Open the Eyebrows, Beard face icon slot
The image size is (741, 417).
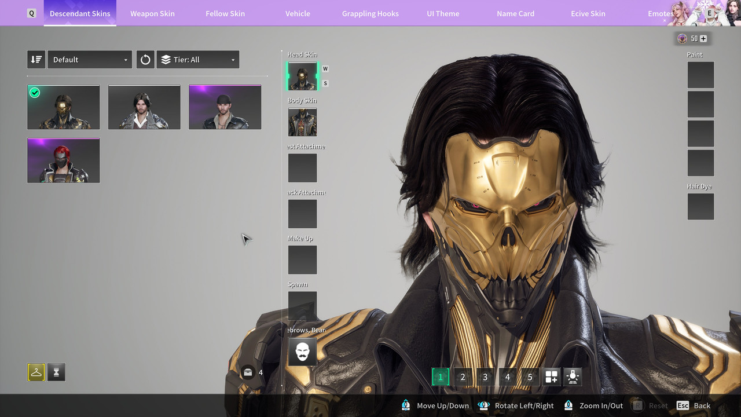[x=302, y=352]
